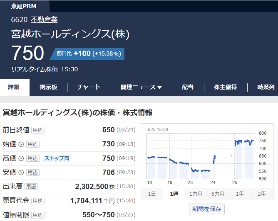Screen dimensions: 278x221
Task: Click the 不動産業 industry link
Action: pos(45,19)
